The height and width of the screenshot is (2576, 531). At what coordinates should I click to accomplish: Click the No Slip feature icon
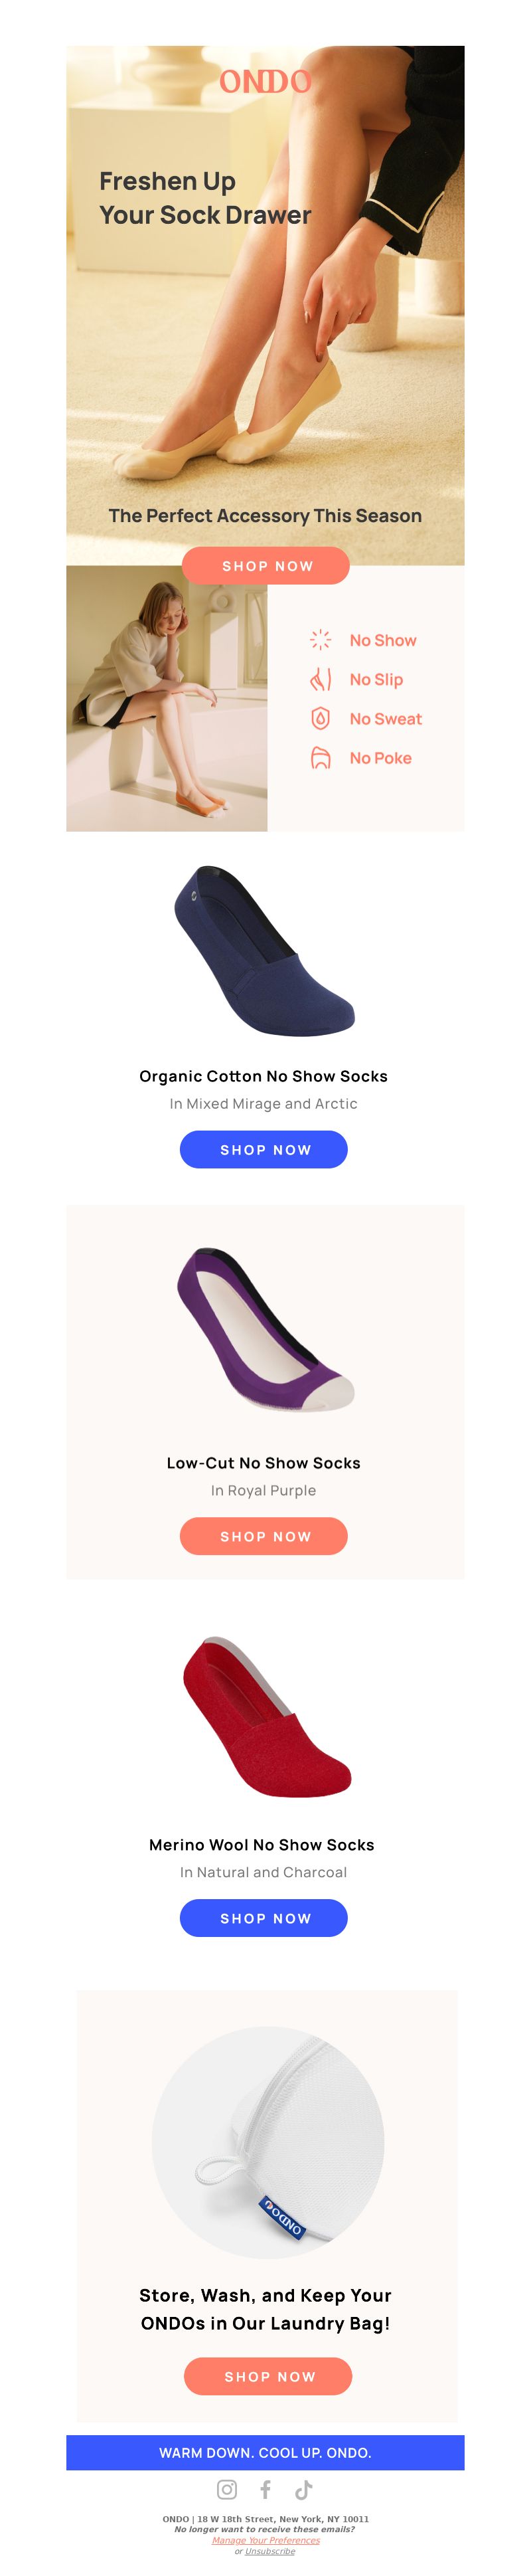coord(320,679)
